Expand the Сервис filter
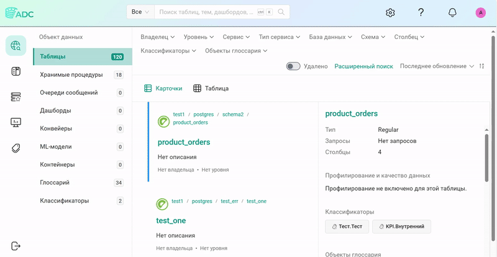The width and height of the screenshot is (497, 257). point(236,37)
